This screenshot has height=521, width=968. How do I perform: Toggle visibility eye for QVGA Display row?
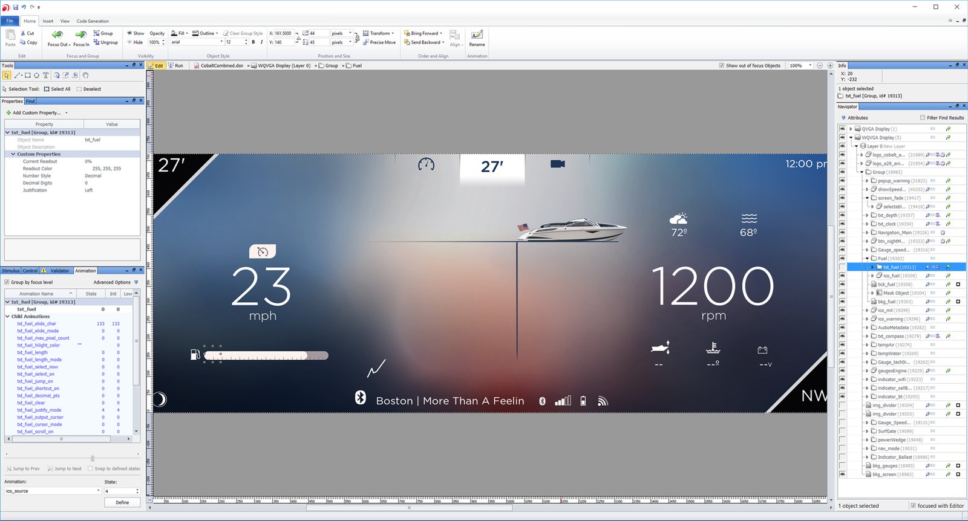[x=842, y=129]
